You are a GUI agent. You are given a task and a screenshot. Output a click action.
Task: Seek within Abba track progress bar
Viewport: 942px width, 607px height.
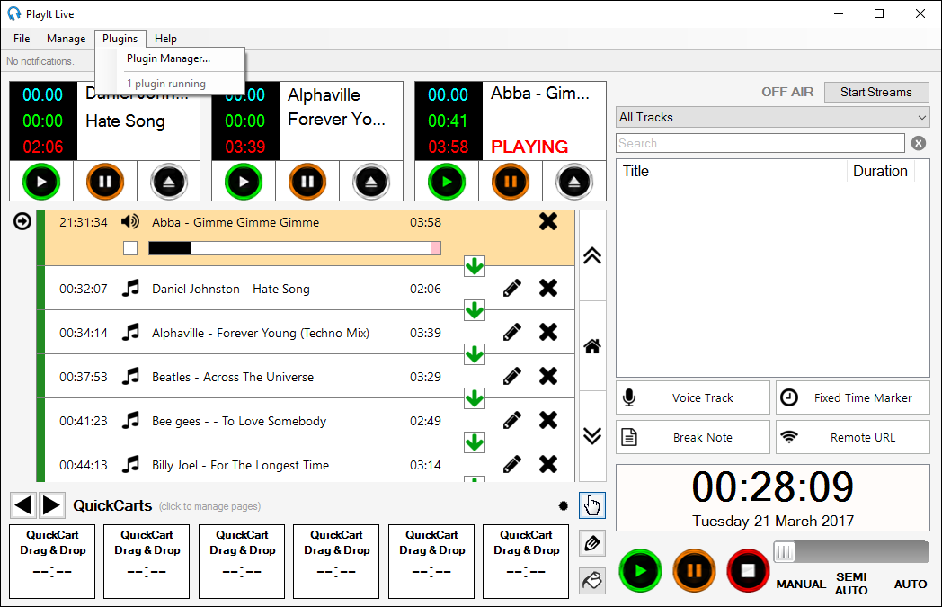[295, 248]
